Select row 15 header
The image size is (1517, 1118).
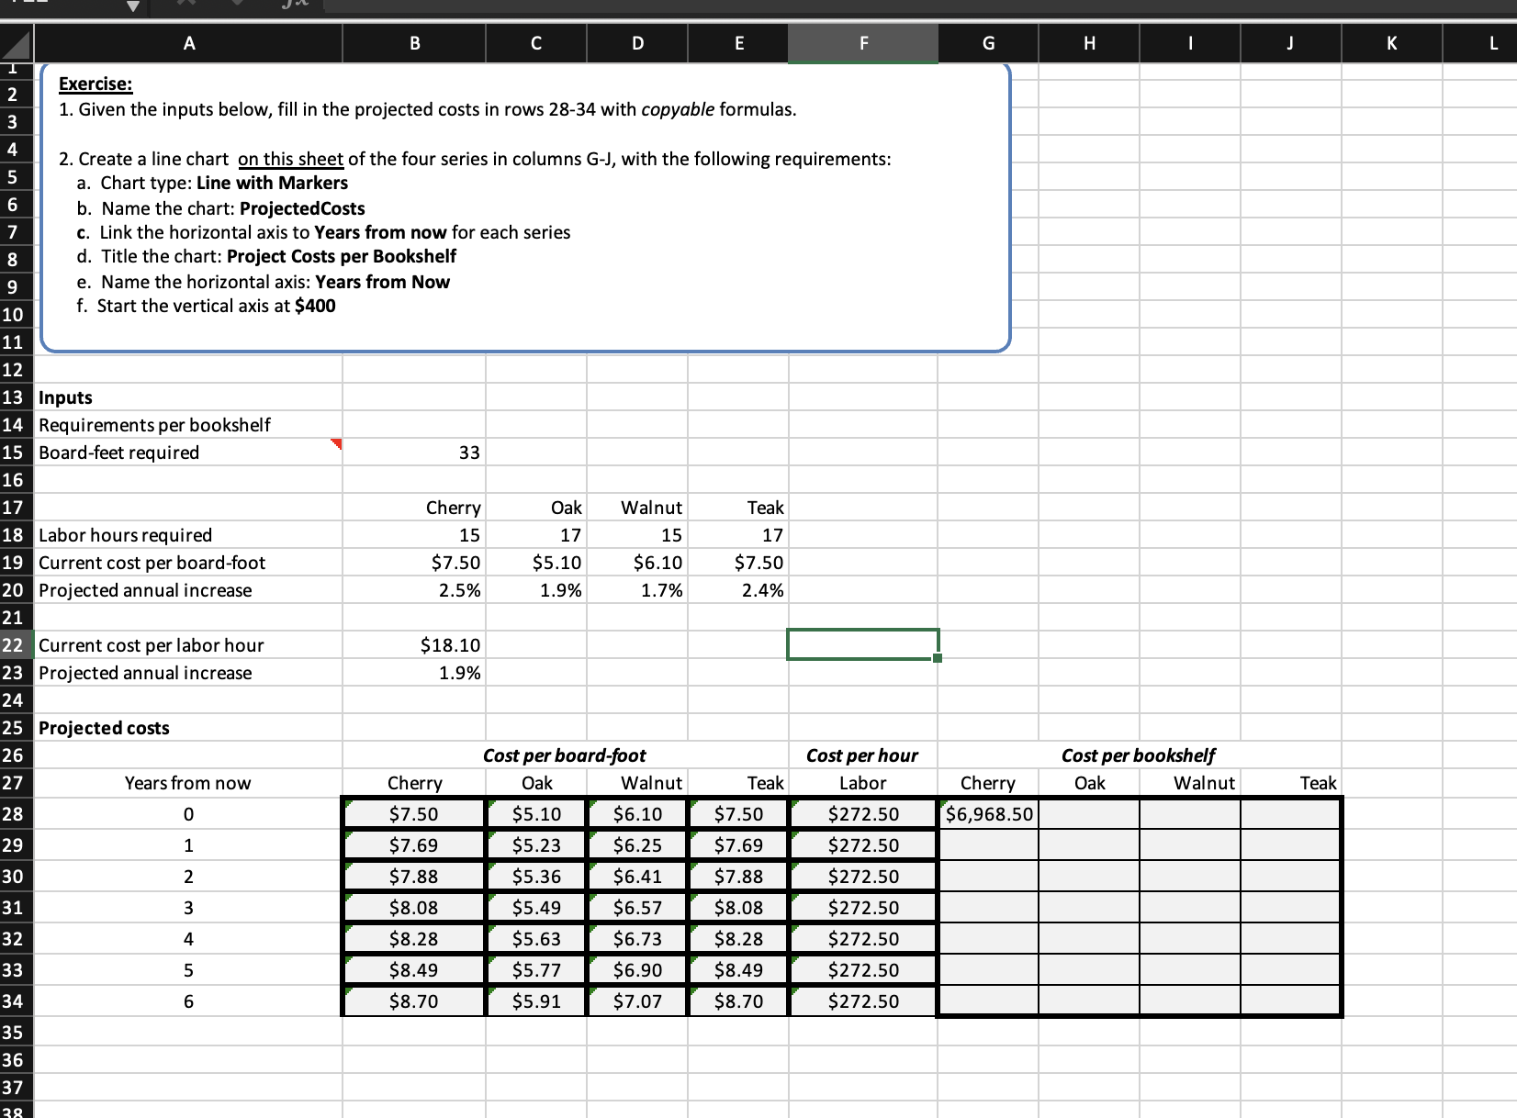point(14,452)
